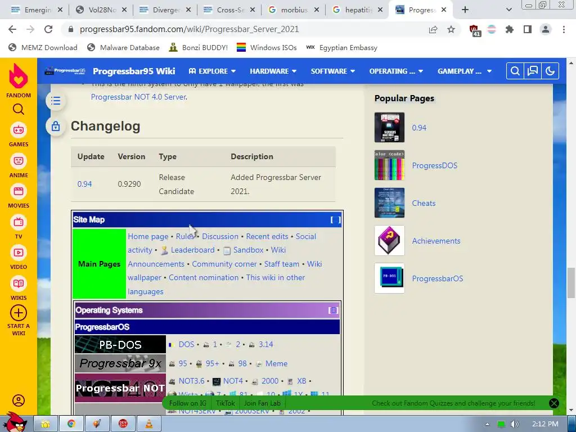This screenshot has height=432, width=576.
Task: Open the Chrome tab search chevron
Action: click(x=508, y=10)
